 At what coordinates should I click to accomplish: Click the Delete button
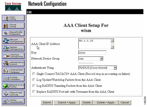coord(86,103)
